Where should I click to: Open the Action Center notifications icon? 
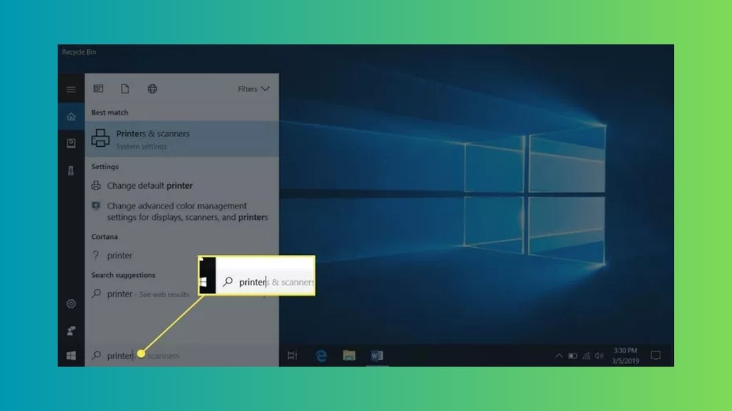[656, 356]
